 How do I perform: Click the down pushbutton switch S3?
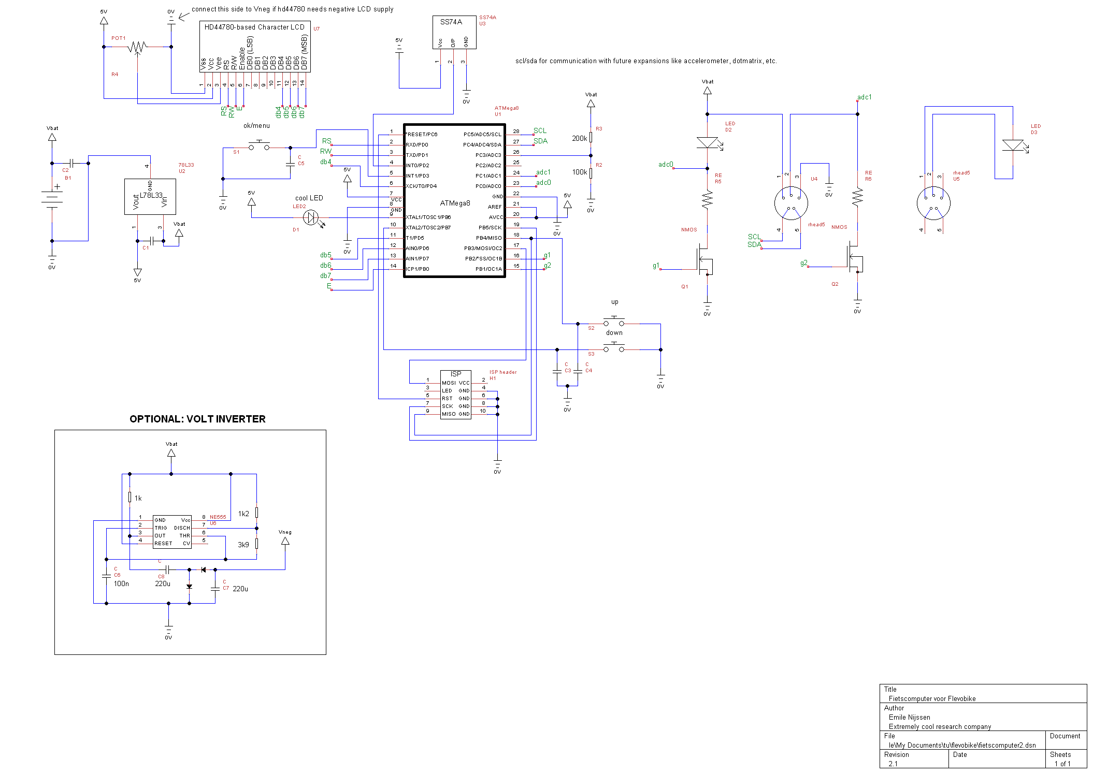tap(614, 348)
